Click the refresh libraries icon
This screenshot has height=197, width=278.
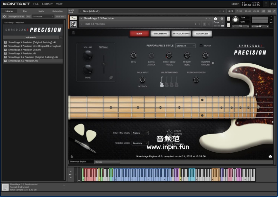[5, 16]
